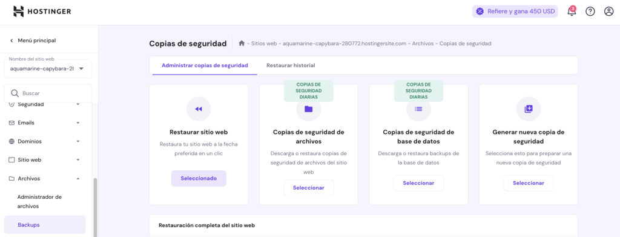Click the envelope icon beside Emails
620x237 pixels.
click(x=12, y=123)
